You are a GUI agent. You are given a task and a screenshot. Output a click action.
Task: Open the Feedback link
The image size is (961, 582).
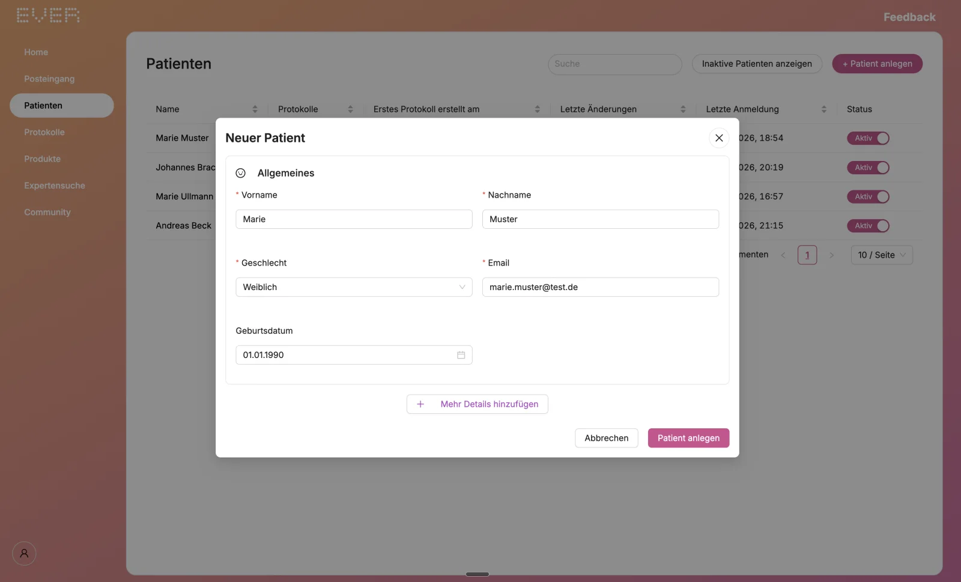[909, 17]
